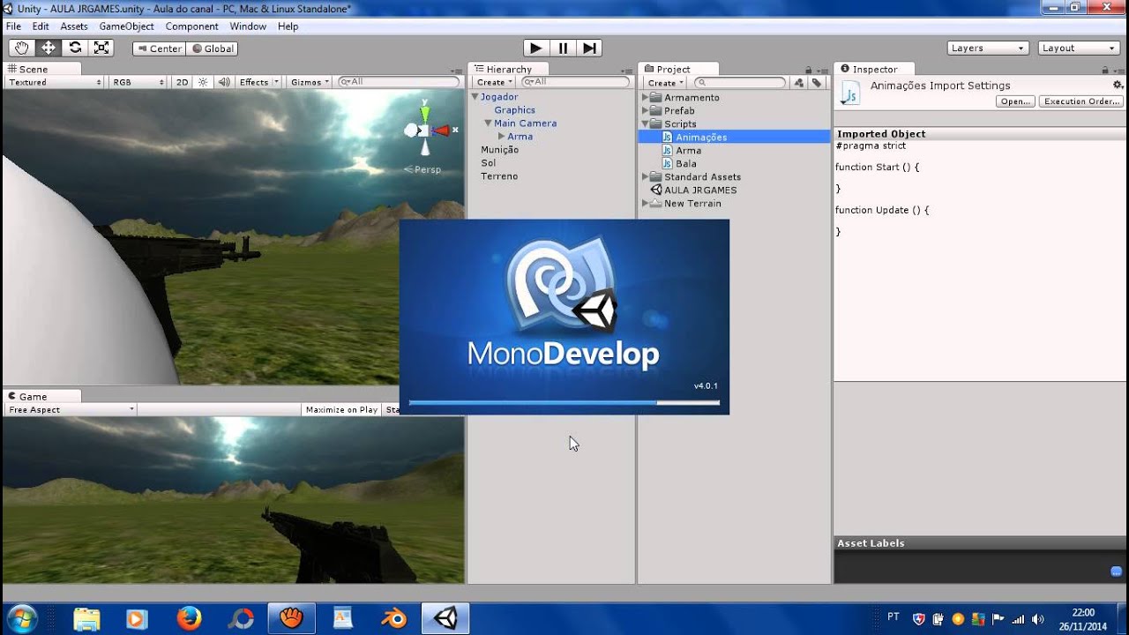This screenshot has width=1129, height=635.
Task: Toggle Scene lighting (sun icon)
Action: point(203,82)
